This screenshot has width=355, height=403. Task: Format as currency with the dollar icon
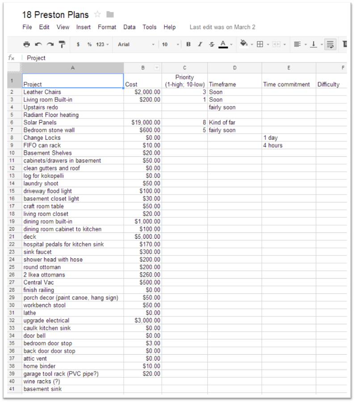click(x=78, y=45)
